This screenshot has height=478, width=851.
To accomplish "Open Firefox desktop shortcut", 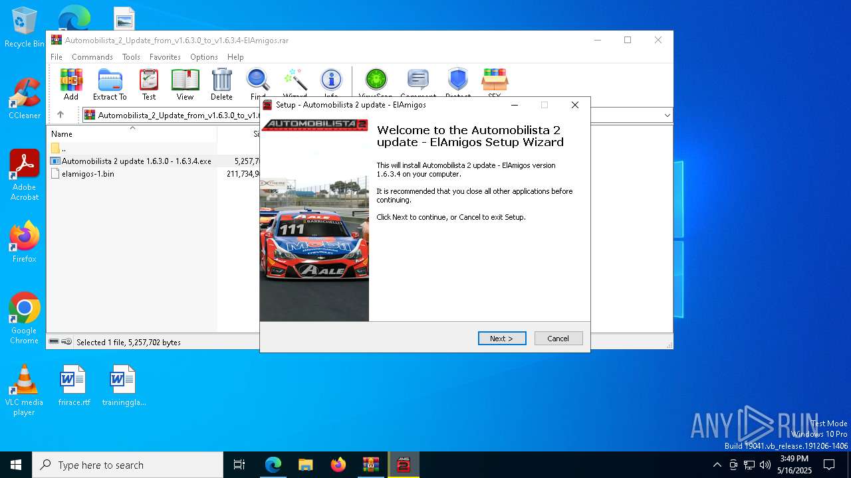I will [24, 242].
